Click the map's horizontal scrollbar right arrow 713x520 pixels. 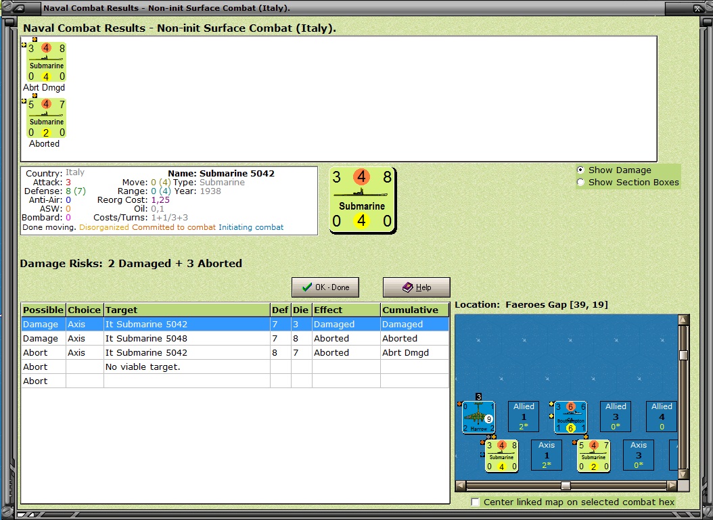pyautogui.click(x=672, y=486)
